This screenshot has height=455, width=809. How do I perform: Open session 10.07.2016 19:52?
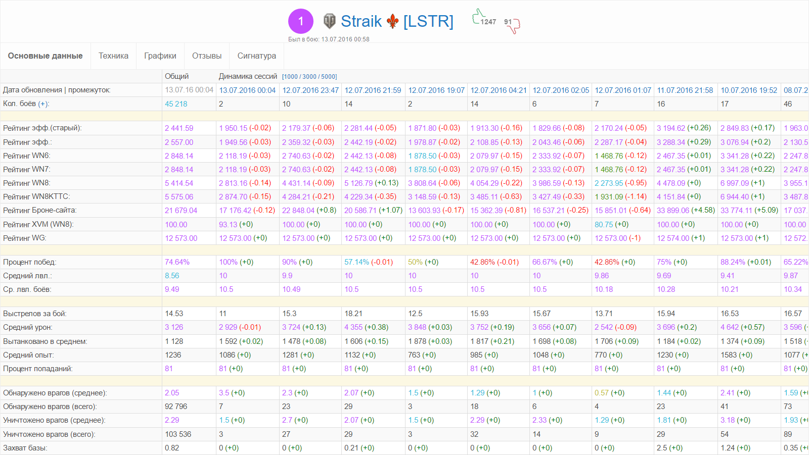tap(749, 90)
